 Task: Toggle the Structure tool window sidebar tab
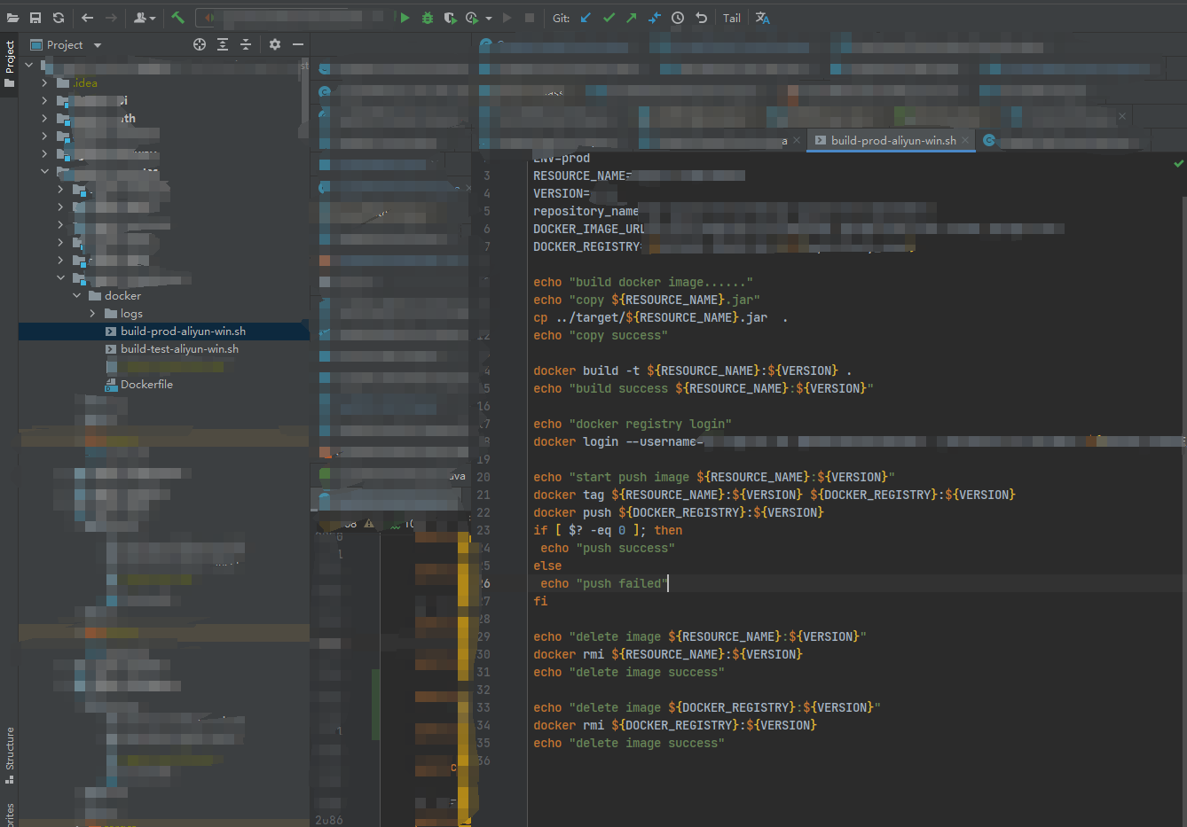[x=10, y=755]
